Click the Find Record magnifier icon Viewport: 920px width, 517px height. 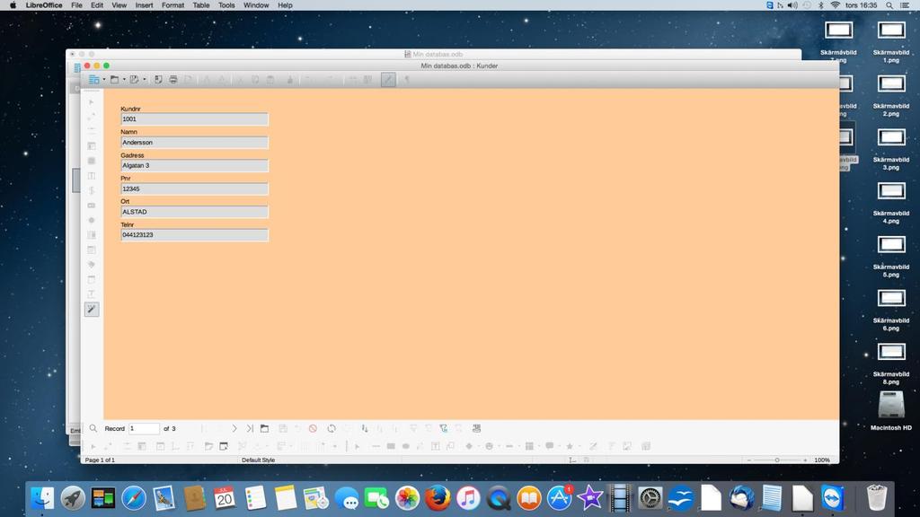coord(93,428)
